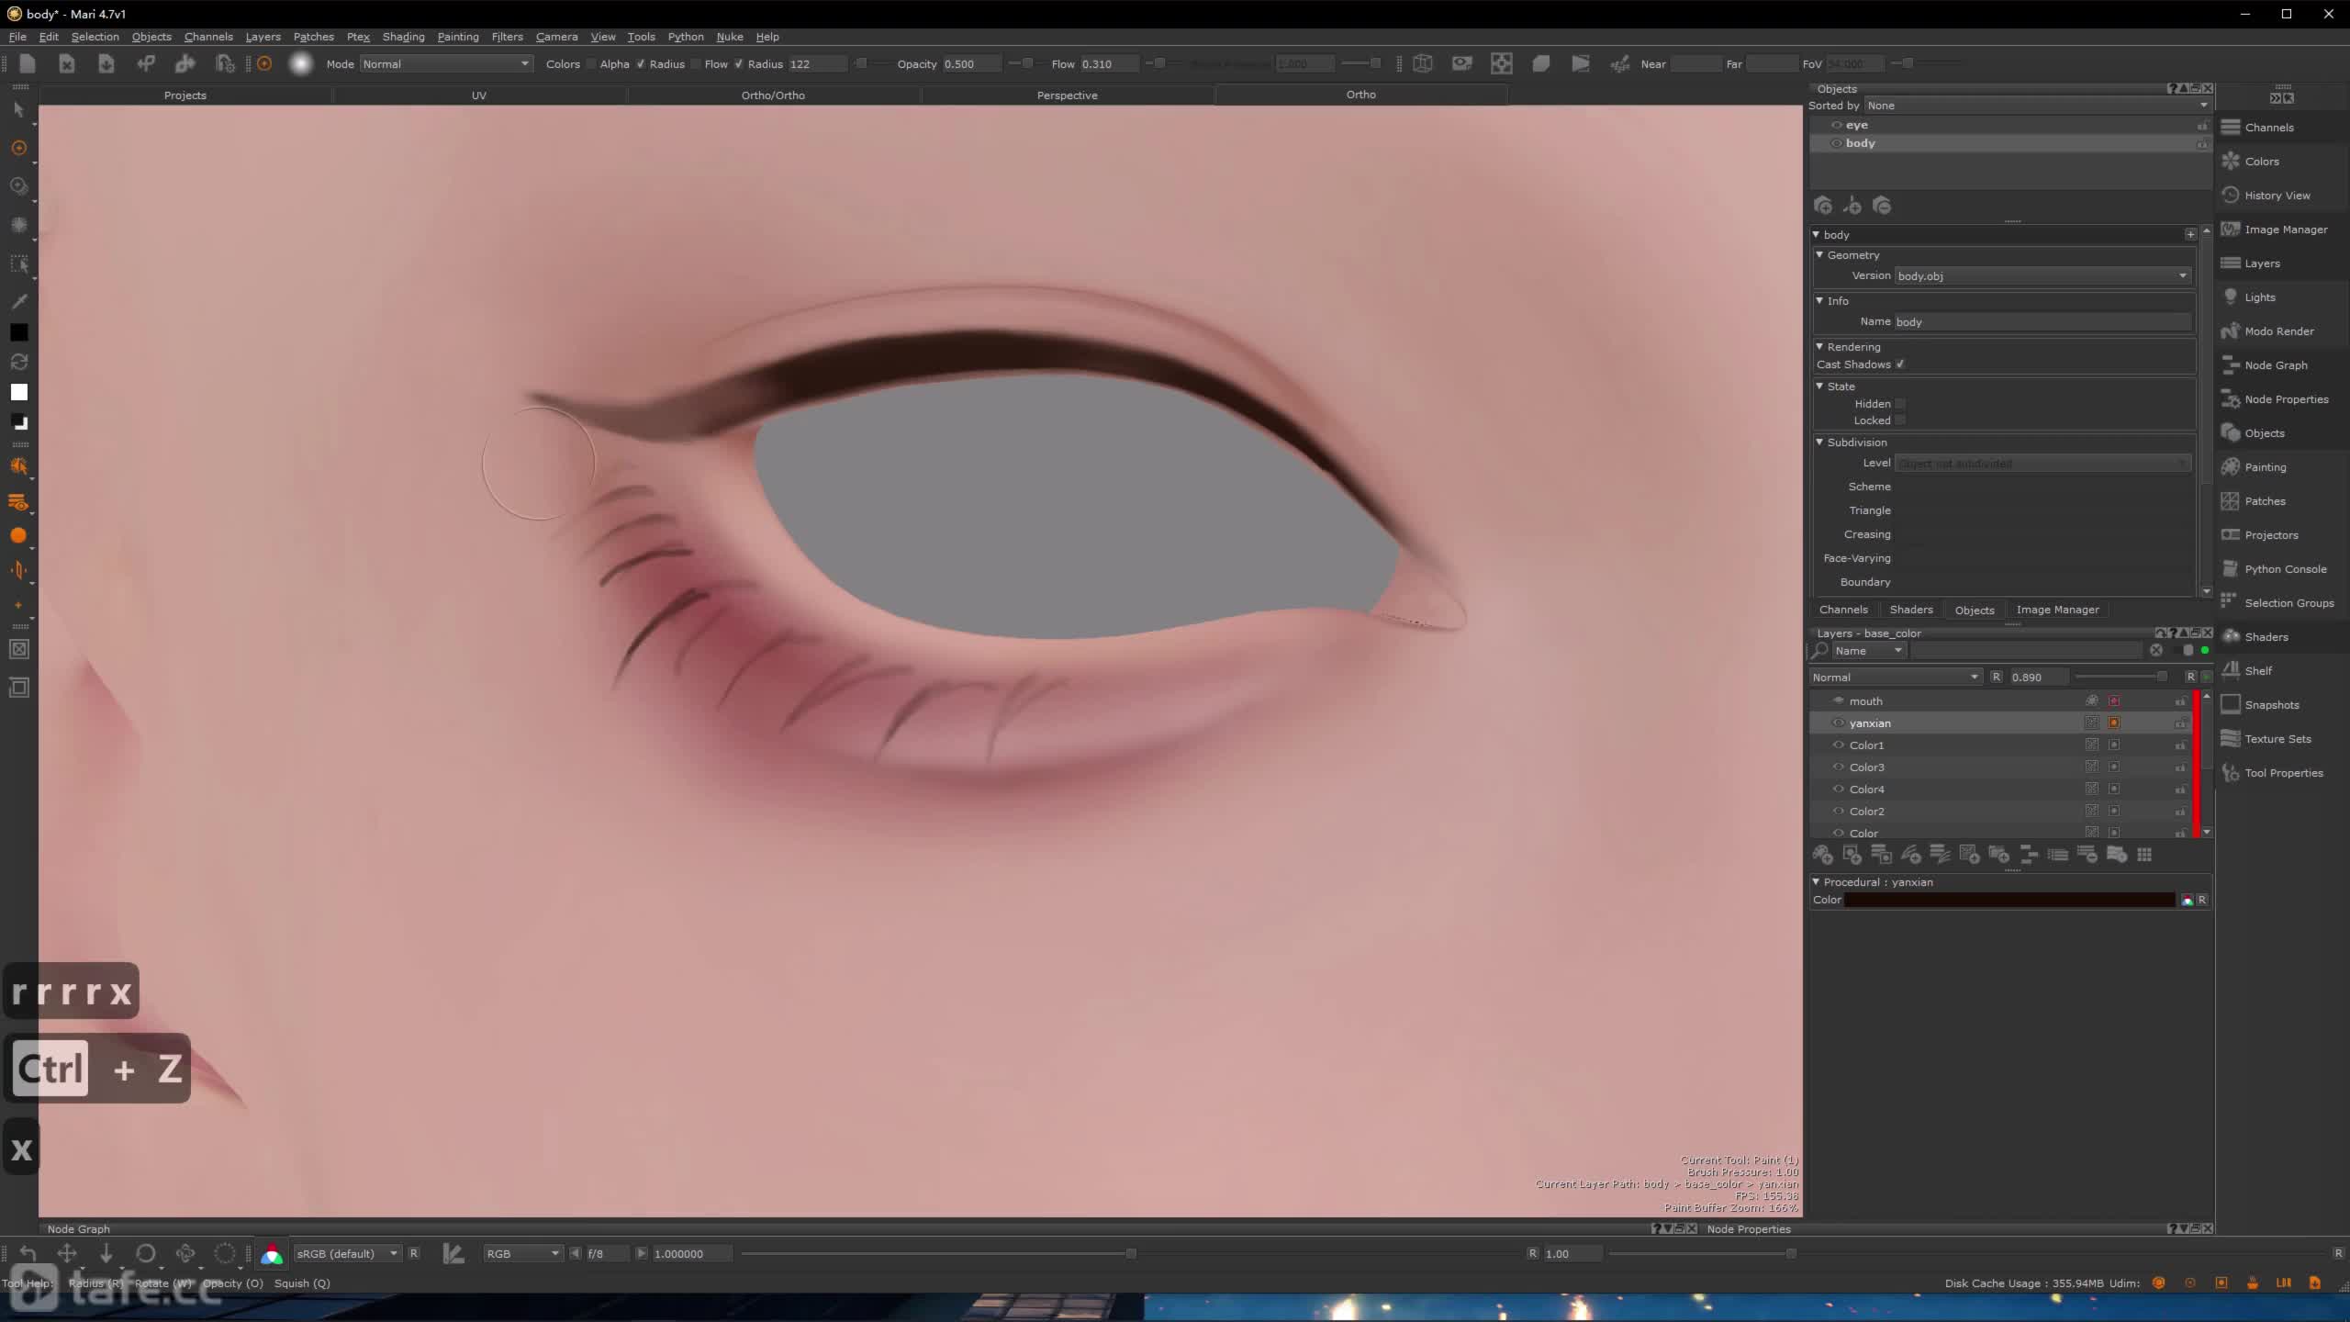This screenshot has width=2350, height=1322.
Task: Open Snapshots palette
Action: [2271, 705]
